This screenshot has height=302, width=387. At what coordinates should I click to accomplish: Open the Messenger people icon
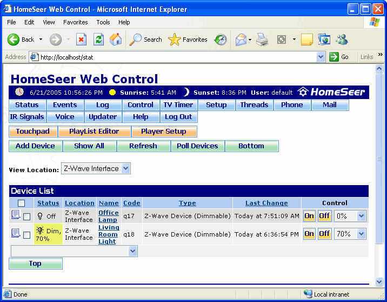[x=342, y=40]
